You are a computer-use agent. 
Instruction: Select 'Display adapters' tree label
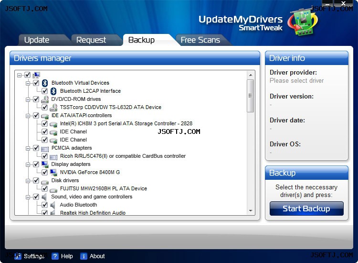click(71, 164)
